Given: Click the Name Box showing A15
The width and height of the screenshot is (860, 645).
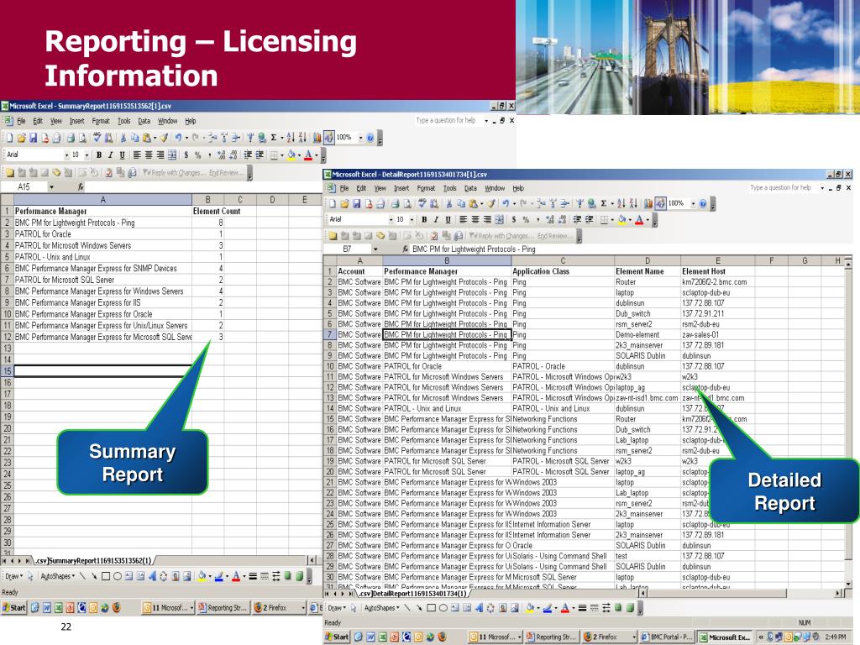Looking at the screenshot, I should point(24,187).
